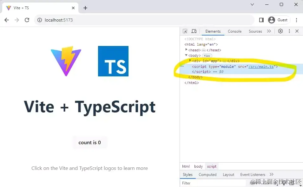The width and height of the screenshot is (303, 187).
Task: Expand the div id="app" node
Action: 190,61
